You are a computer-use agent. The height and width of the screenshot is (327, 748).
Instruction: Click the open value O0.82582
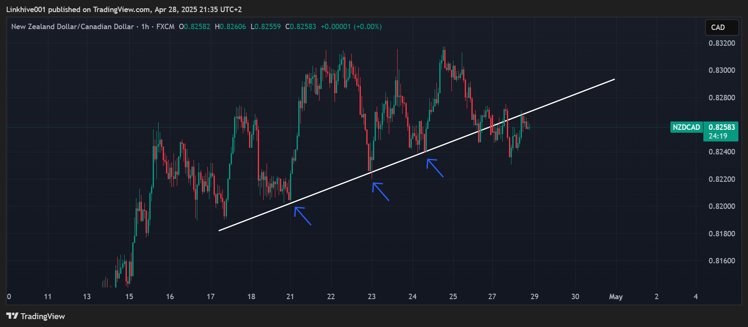pos(194,27)
